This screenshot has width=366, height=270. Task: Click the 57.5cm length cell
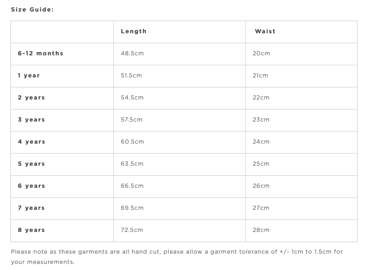131,120
